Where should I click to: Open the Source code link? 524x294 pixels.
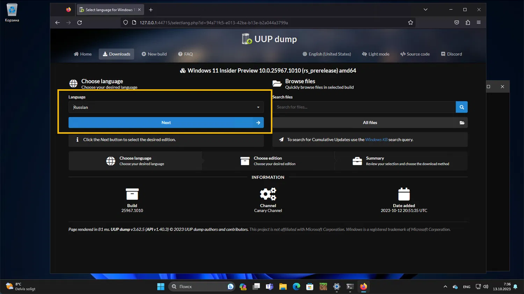point(415,54)
